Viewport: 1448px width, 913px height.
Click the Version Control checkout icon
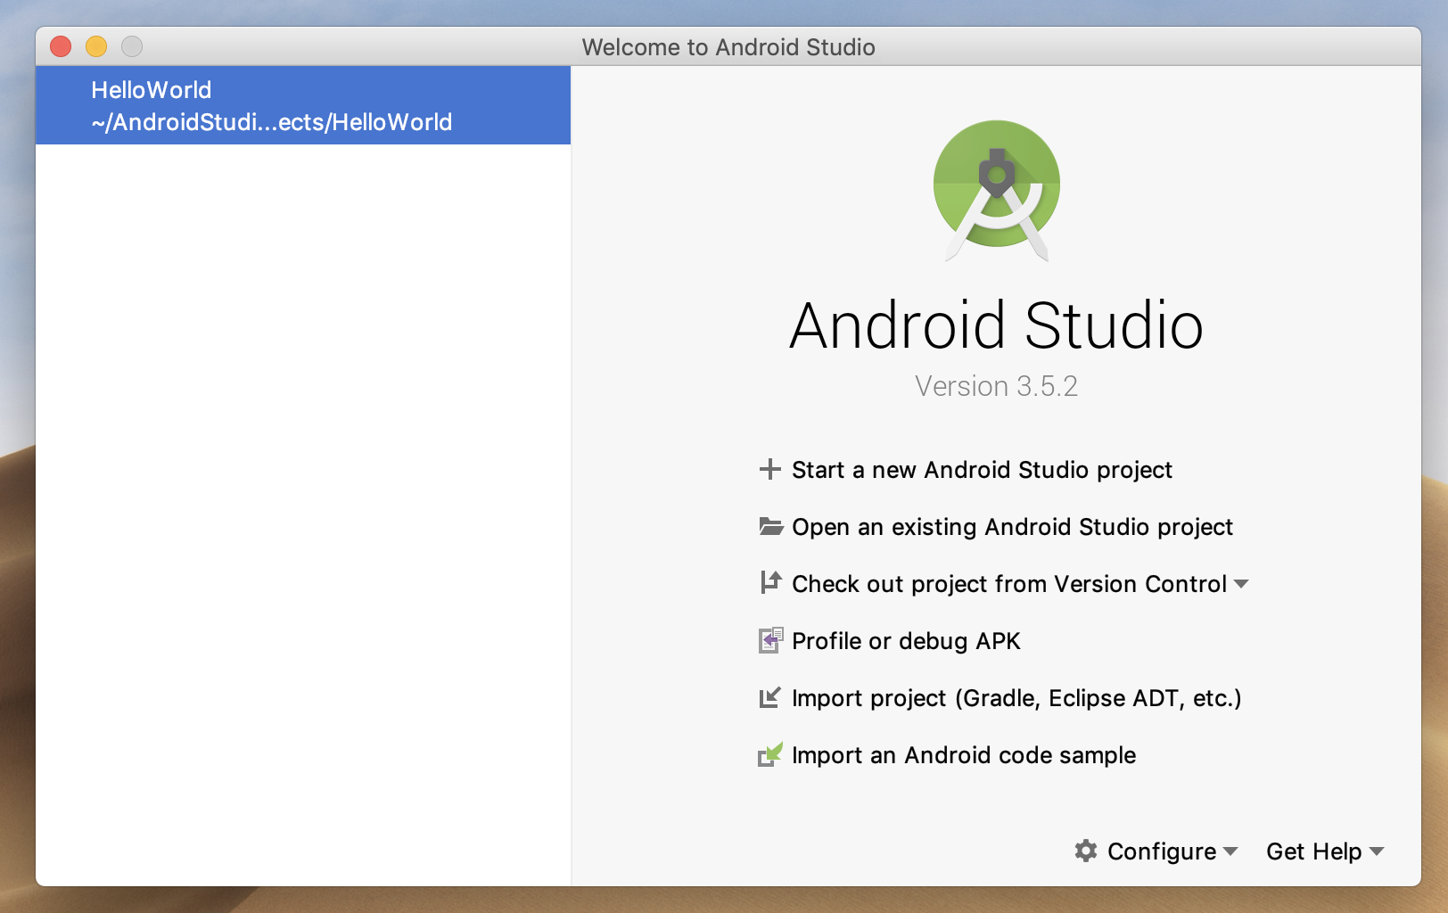click(x=770, y=583)
